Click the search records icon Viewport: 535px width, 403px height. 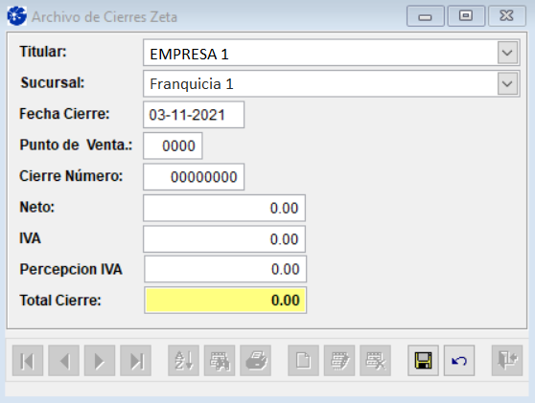pos(220,361)
